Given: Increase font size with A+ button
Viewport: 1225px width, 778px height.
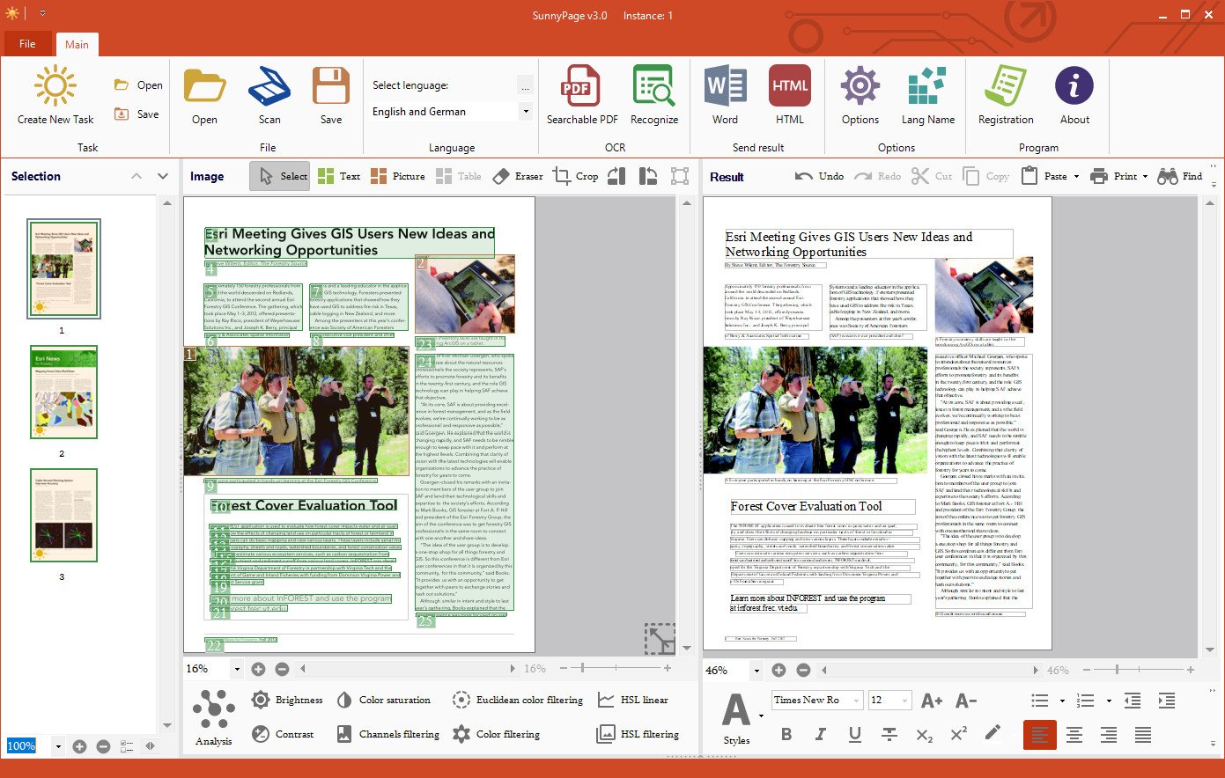Looking at the screenshot, I should point(932,701).
